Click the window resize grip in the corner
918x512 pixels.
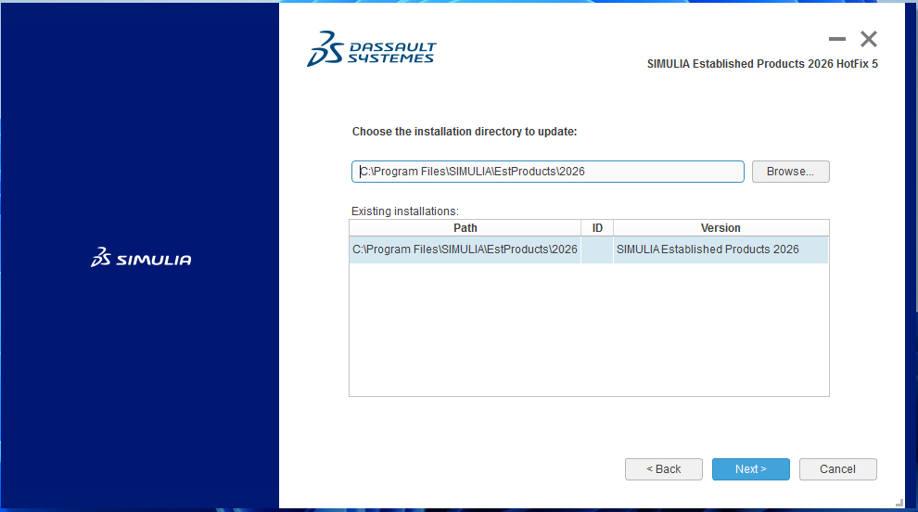tap(899, 503)
